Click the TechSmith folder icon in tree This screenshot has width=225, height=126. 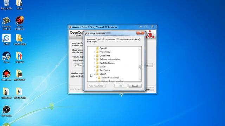point(97,70)
